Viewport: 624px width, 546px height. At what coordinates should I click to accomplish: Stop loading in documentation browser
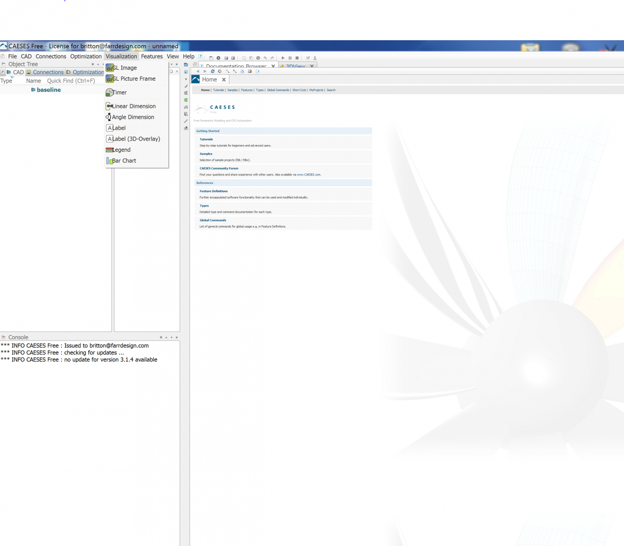(220, 71)
